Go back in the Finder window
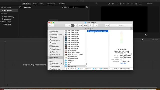160x90 pixels. coord(50,25)
